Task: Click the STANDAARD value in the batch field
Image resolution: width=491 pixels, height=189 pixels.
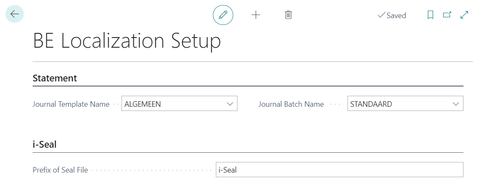Action: [x=371, y=104]
